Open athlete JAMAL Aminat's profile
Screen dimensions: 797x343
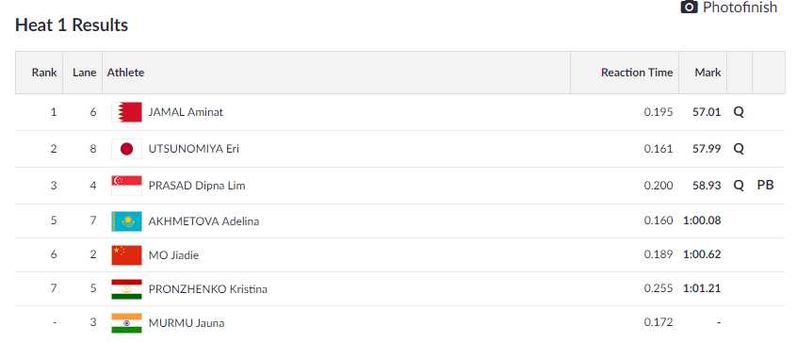click(x=186, y=112)
